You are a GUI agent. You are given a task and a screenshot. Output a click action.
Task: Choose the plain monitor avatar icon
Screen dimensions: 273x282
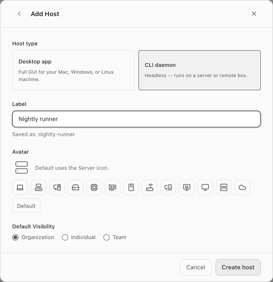[x=205, y=188]
